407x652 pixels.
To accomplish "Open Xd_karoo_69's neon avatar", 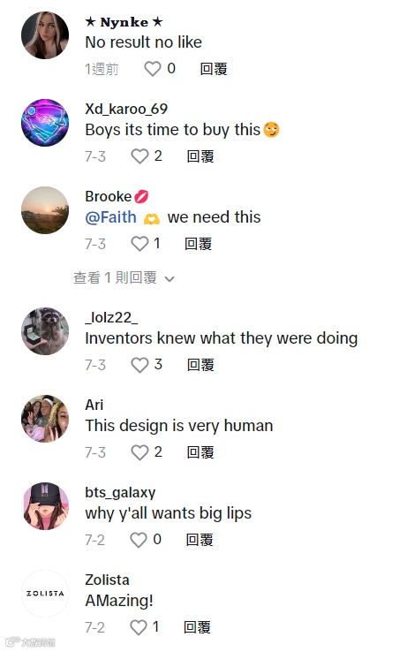I will tap(45, 123).
